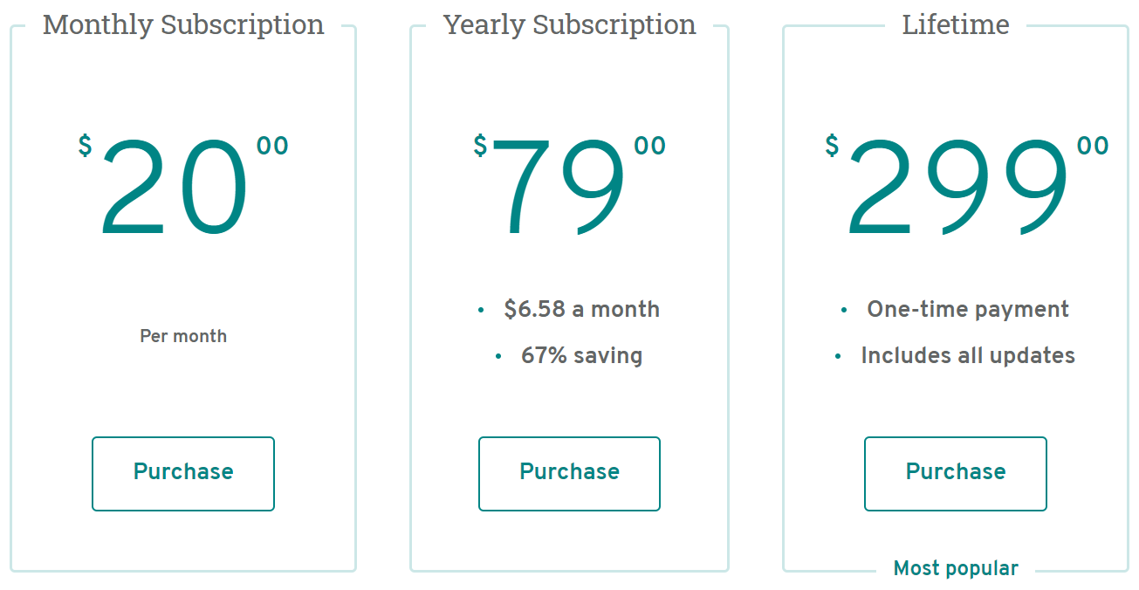
Task: Click the $79 yearly price
Action: [569, 189]
